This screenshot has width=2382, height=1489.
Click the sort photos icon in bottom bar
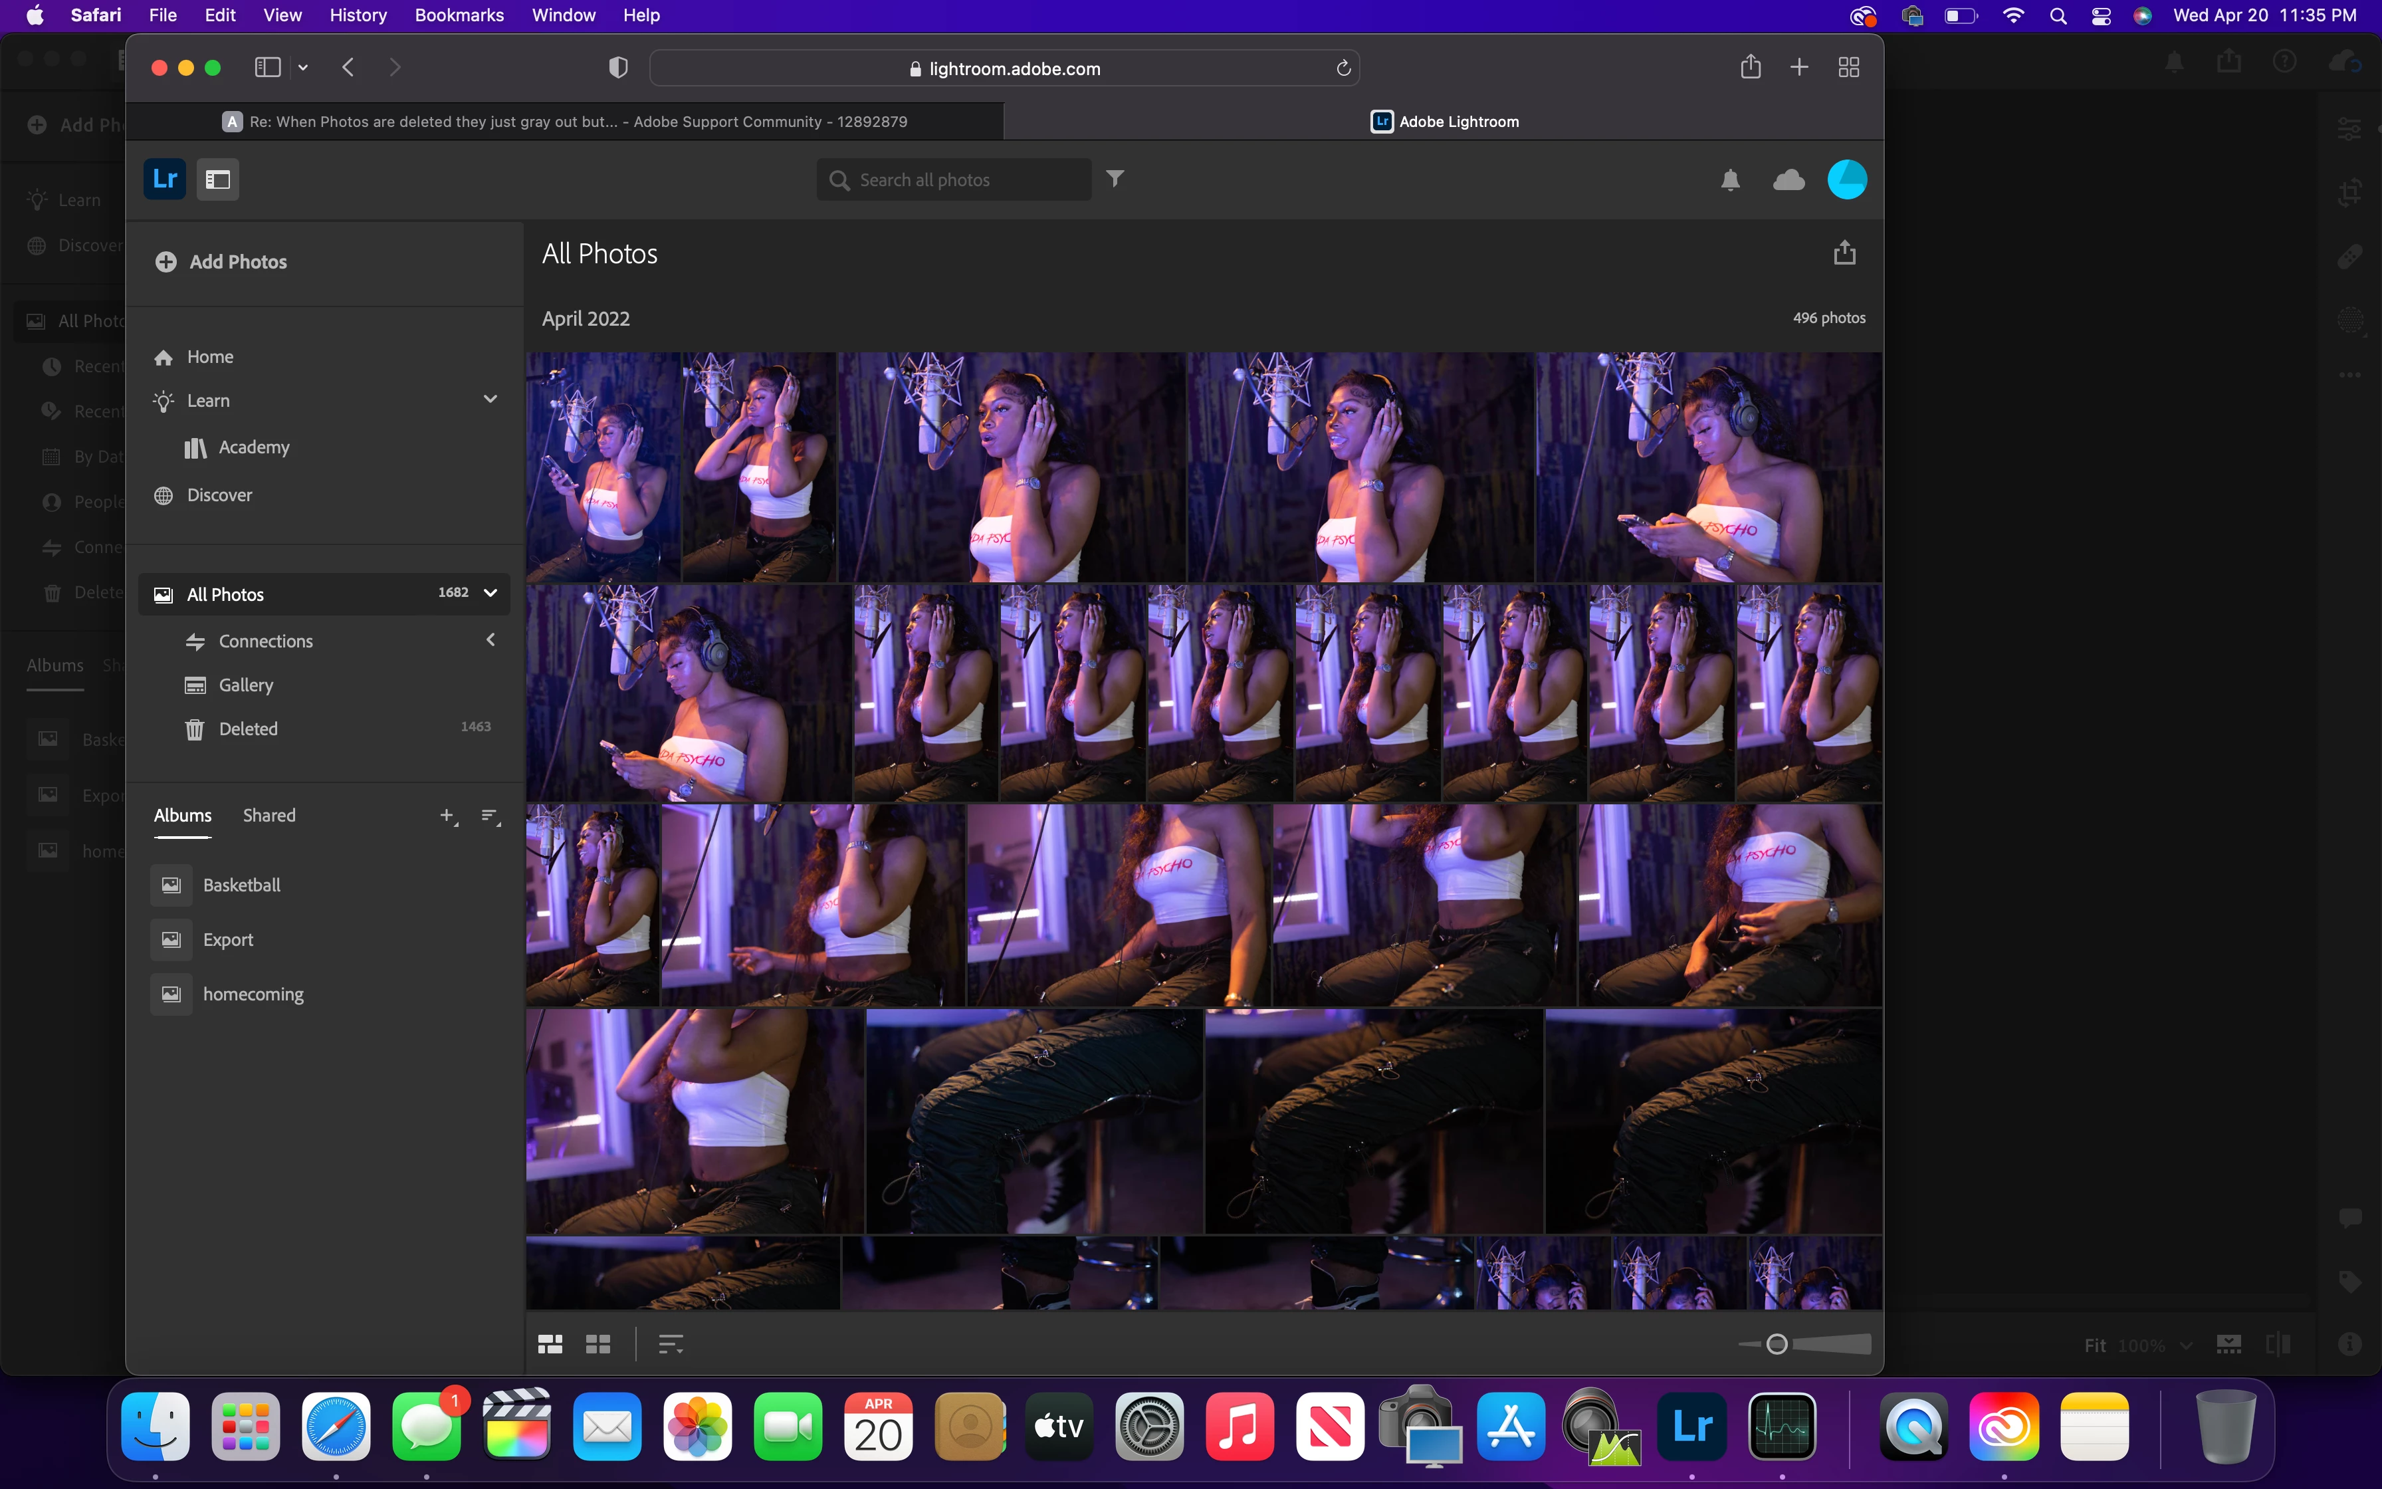pos(671,1344)
